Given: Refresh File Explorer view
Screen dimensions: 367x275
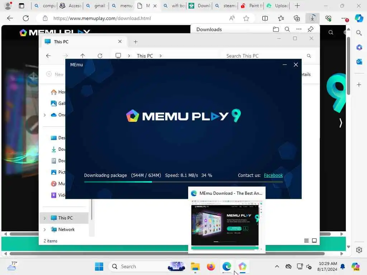Looking at the screenshot, I should (x=100, y=56).
